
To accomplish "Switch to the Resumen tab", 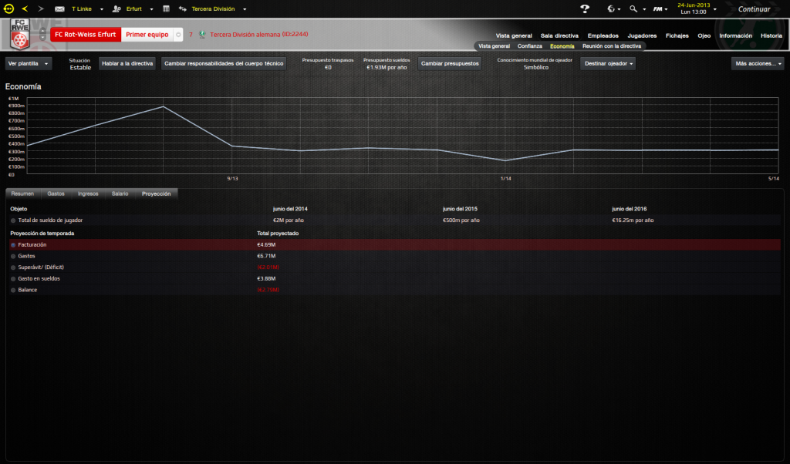I will point(22,193).
